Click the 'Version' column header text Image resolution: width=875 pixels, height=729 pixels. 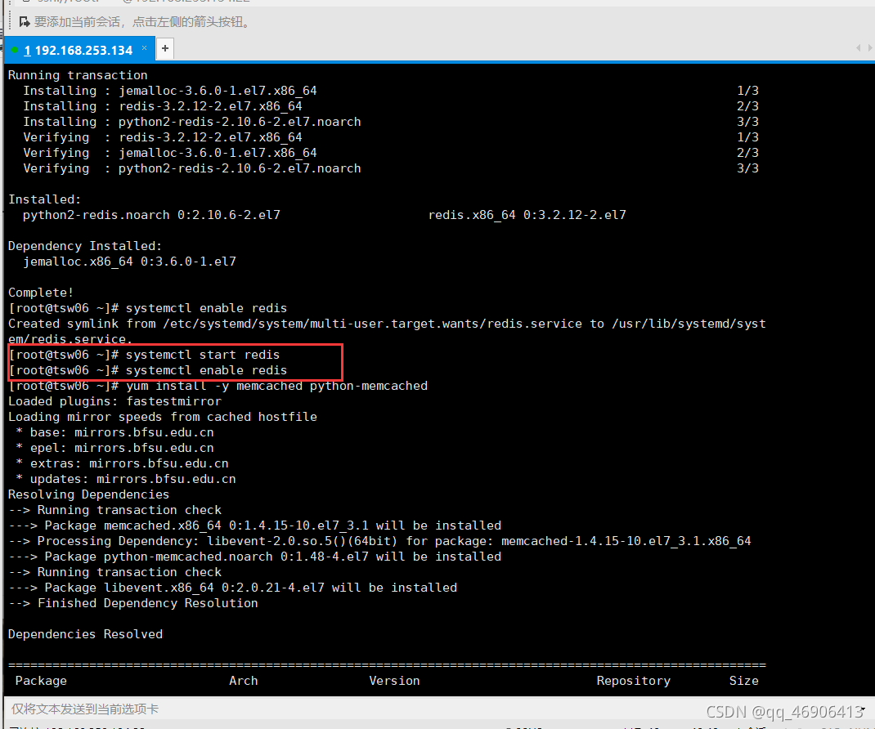pyautogui.click(x=394, y=681)
